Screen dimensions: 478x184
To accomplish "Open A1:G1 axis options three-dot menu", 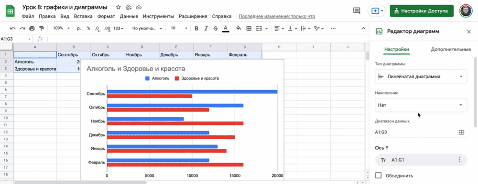I will [459, 160].
